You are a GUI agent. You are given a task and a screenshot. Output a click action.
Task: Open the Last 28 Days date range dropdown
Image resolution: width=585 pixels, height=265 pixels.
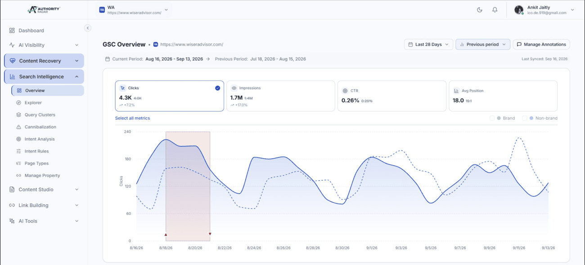coord(428,44)
